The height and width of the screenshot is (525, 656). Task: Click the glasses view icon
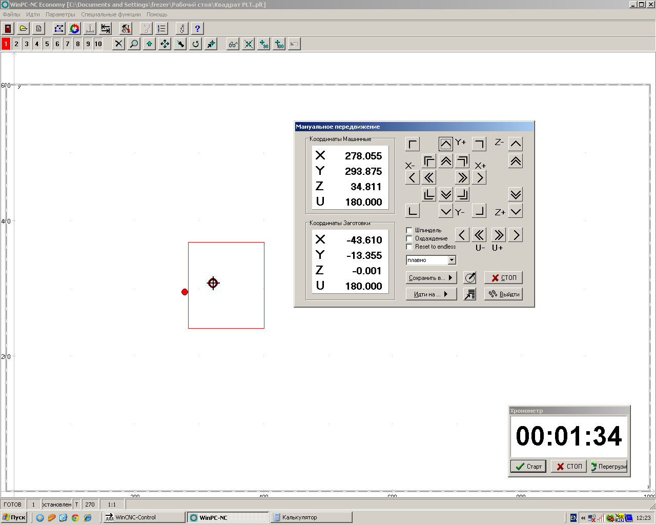point(233,44)
